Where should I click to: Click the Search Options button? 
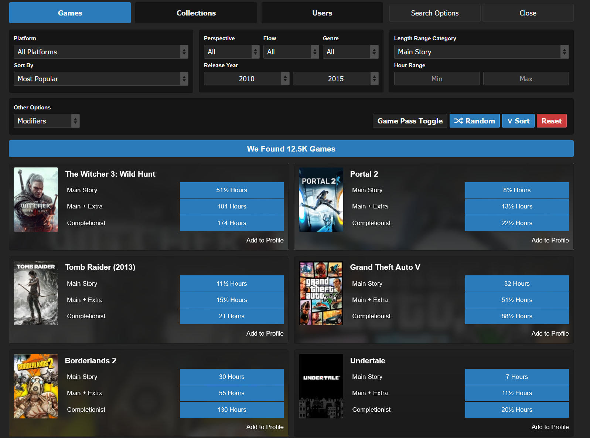point(435,13)
